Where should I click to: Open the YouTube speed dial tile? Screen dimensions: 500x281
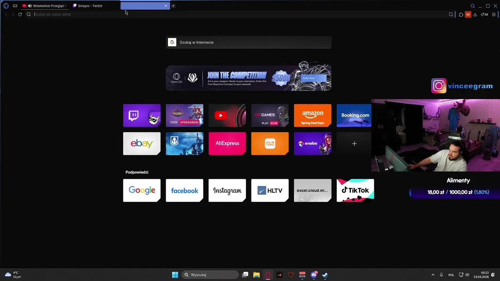tap(227, 116)
